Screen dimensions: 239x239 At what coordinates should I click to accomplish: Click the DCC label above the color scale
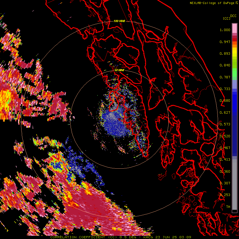pyautogui.click(x=233, y=16)
